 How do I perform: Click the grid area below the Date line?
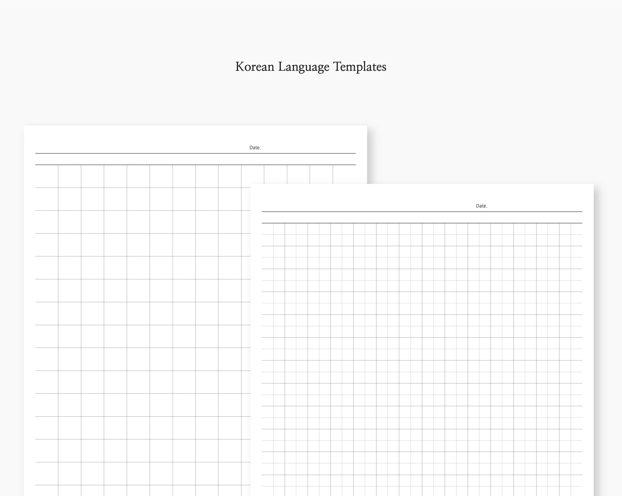[408, 262]
